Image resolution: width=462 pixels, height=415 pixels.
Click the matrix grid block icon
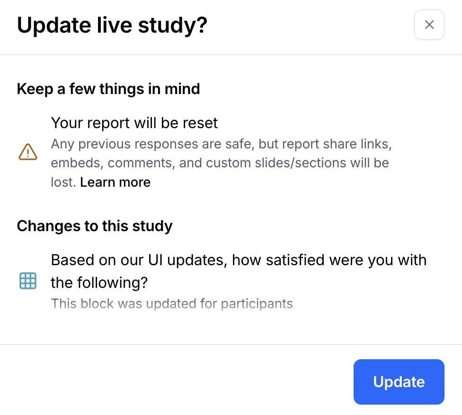pyautogui.click(x=28, y=280)
